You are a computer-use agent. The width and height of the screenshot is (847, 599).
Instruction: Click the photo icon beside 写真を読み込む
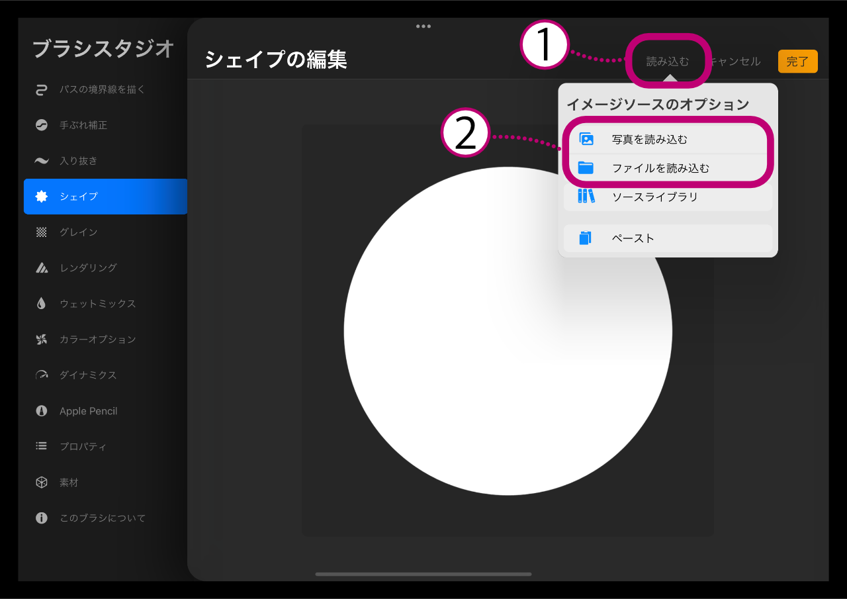click(x=586, y=140)
